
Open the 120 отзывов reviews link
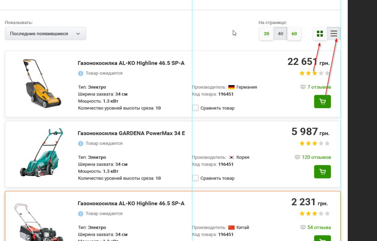pyautogui.click(x=316, y=157)
